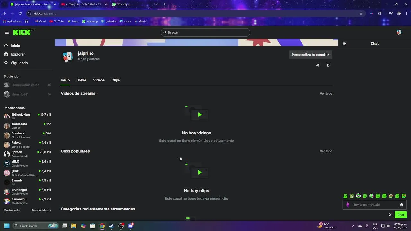
Task: Open the emoji picker in message box
Action: pos(401,205)
